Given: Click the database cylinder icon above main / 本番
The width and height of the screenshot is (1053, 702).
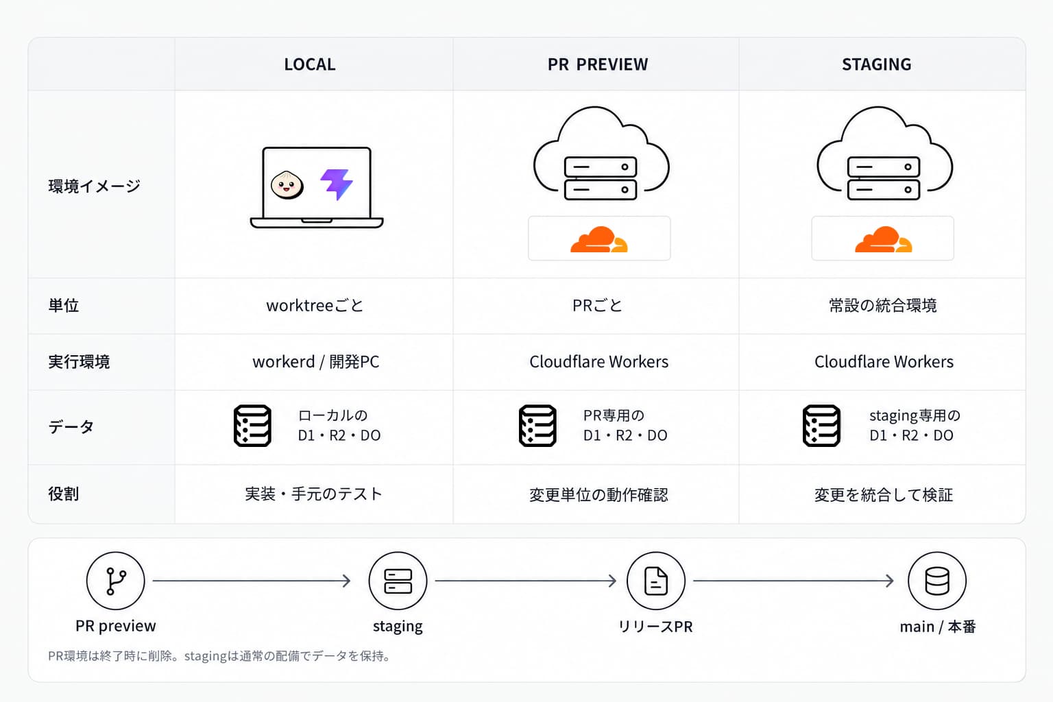Looking at the screenshot, I should point(937,581).
